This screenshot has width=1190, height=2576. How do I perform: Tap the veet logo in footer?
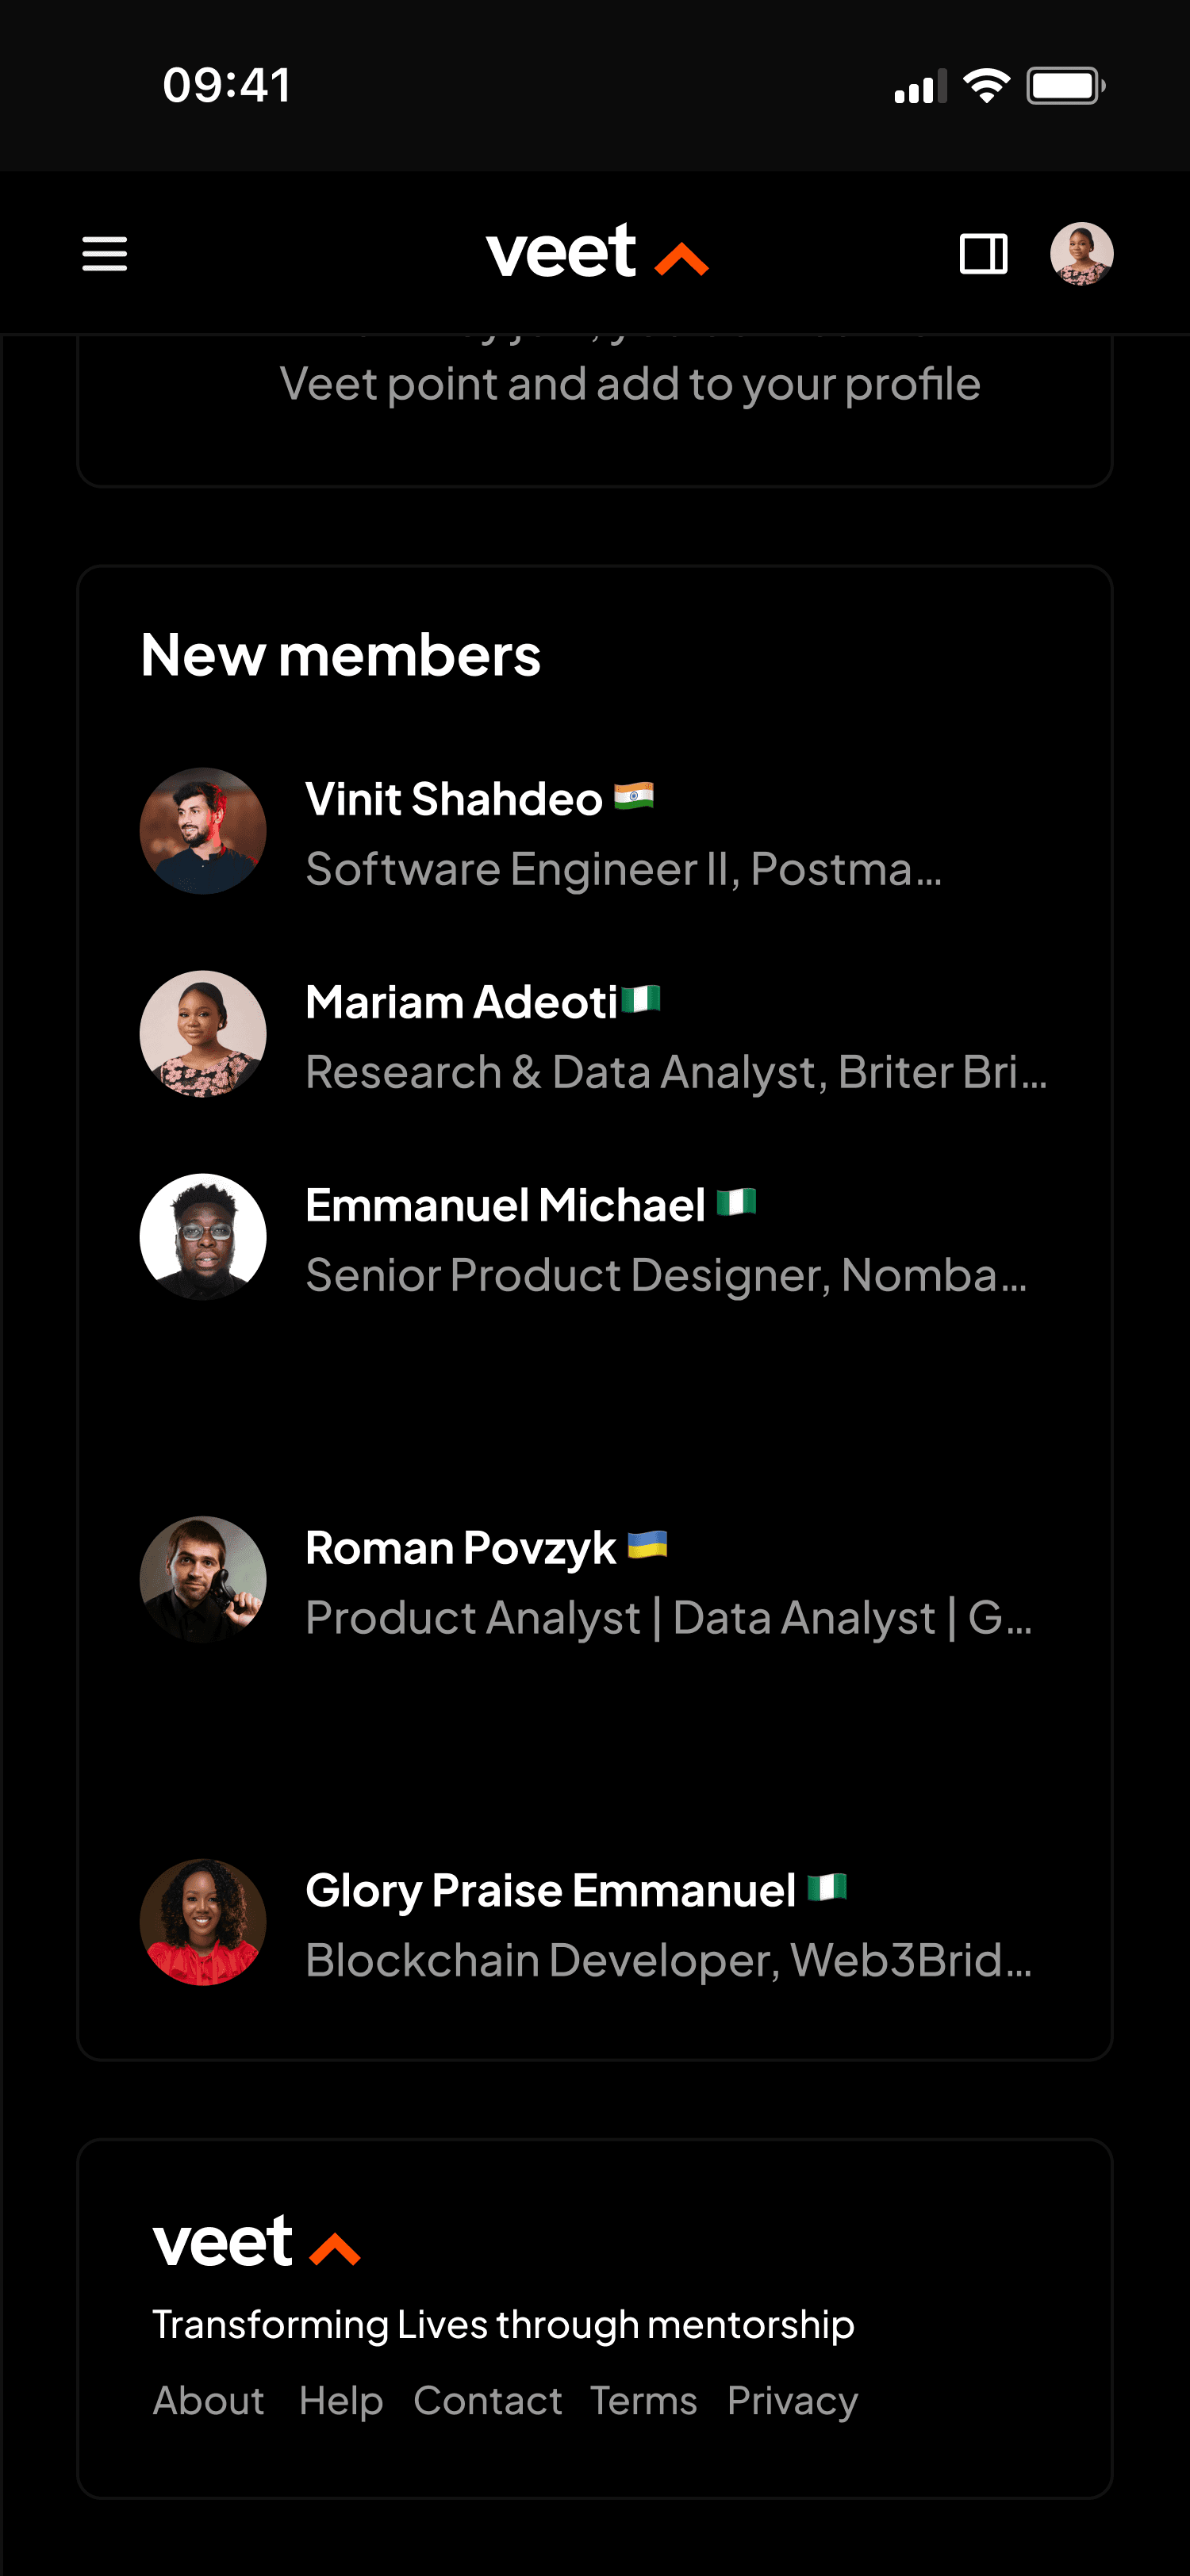[256, 2242]
